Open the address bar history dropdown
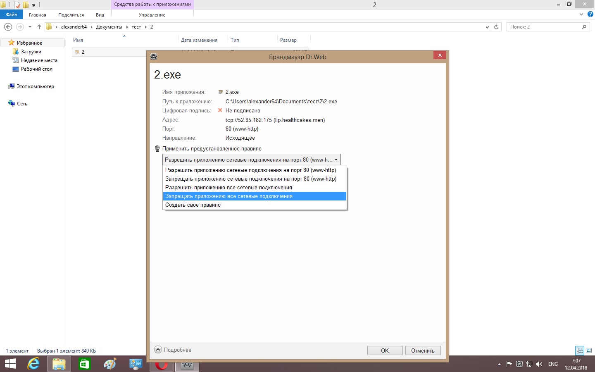 coord(487,27)
